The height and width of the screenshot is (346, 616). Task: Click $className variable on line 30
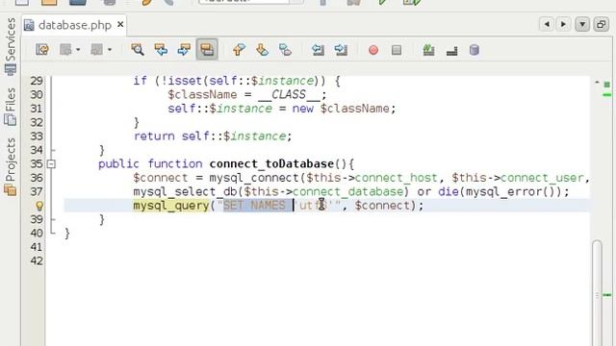[x=202, y=95]
